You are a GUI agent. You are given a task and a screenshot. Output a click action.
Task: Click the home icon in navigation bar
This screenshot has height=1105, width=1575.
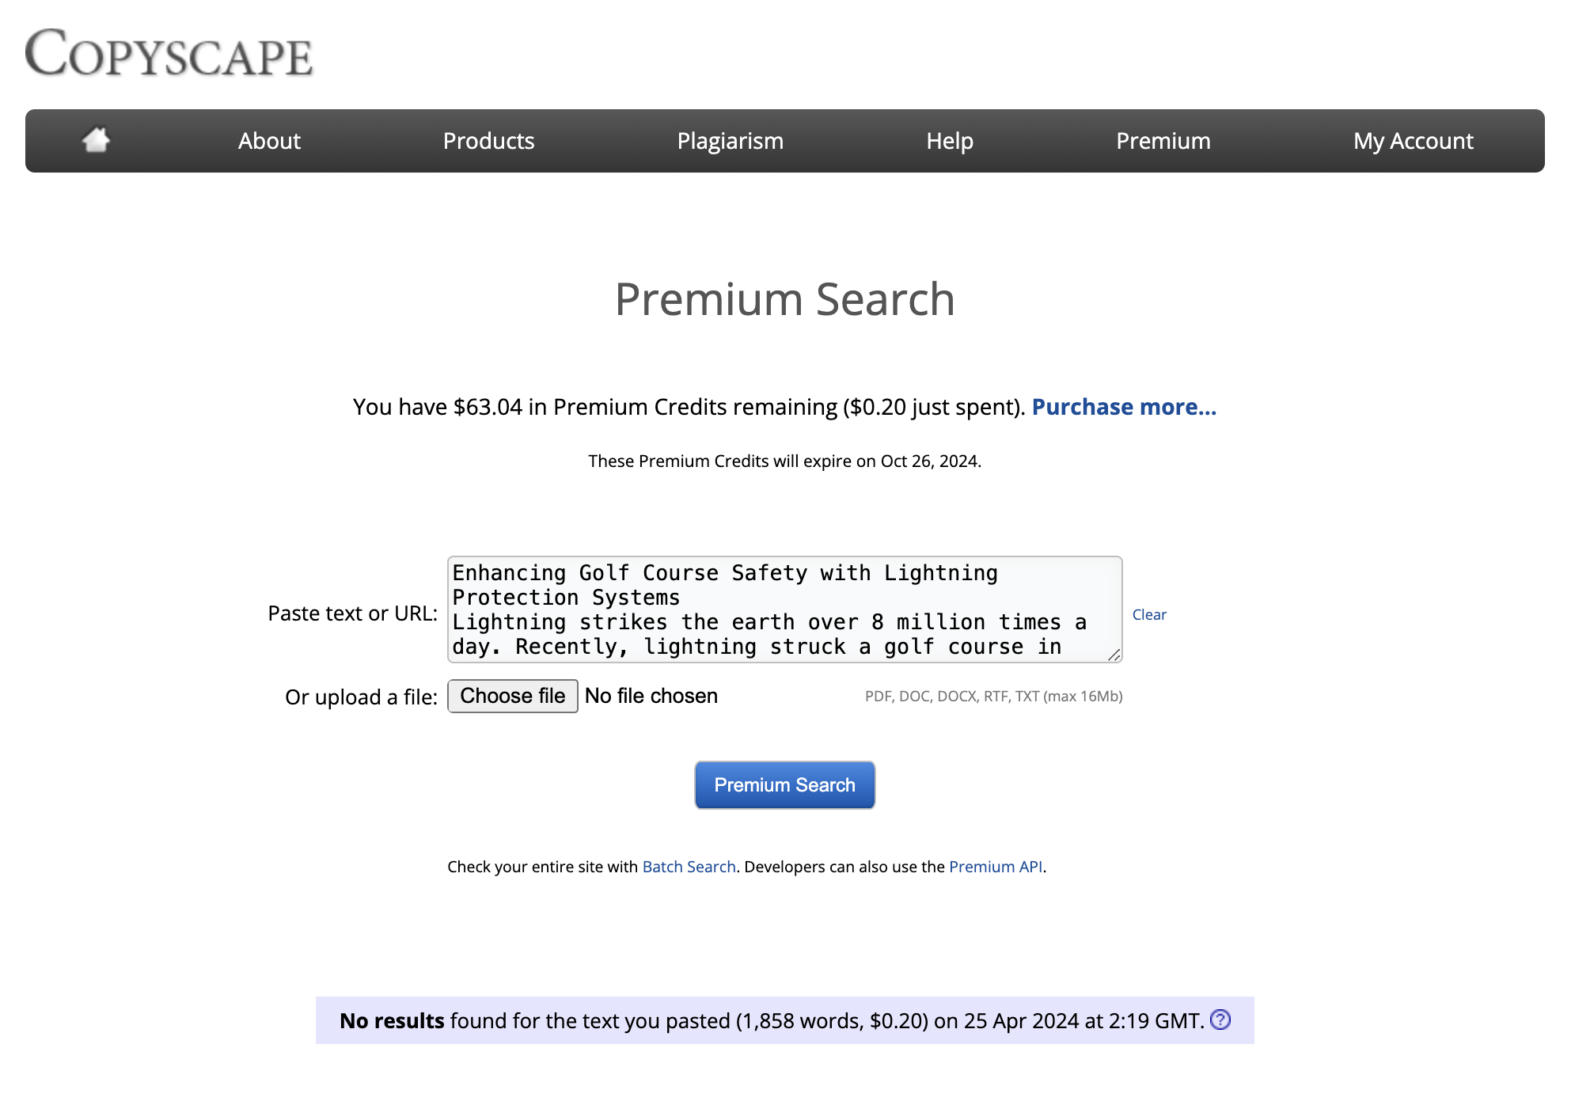click(x=96, y=140)
